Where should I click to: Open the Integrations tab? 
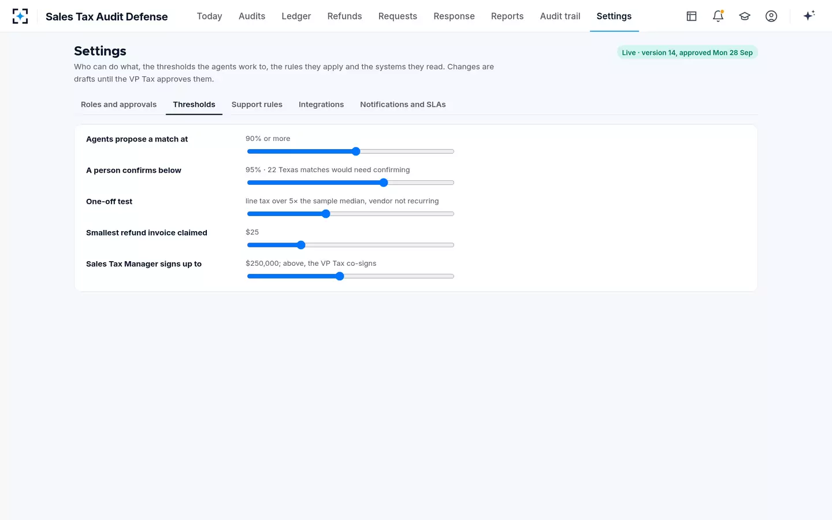tap(321, 105)
